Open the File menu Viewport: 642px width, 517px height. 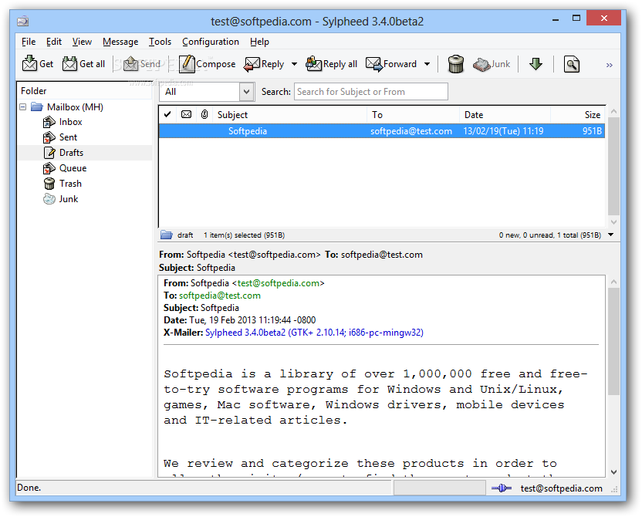pyautogui.click(x=29, y=42)
